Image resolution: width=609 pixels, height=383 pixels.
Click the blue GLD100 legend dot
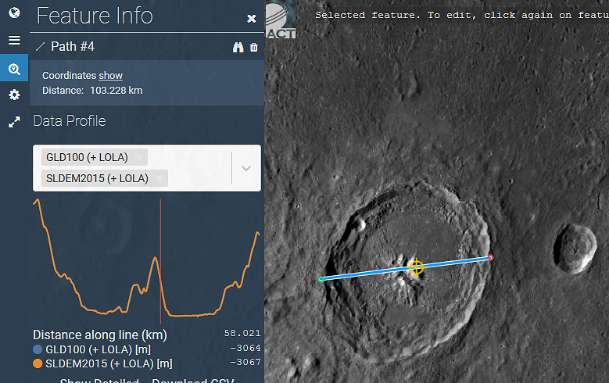(x=38, y=349)
